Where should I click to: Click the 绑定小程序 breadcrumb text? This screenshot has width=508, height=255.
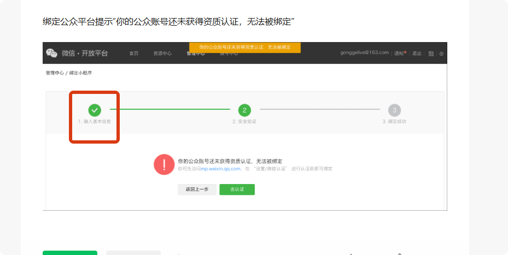tap(81, 73)
